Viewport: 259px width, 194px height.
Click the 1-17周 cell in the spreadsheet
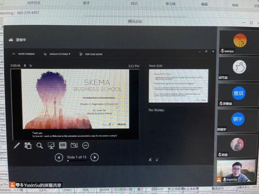[18, 190]
